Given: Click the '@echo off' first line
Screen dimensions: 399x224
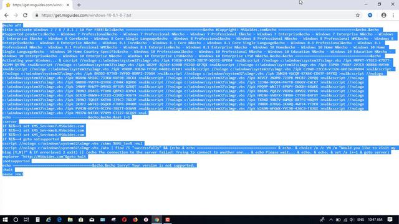Looking at the screenshot, I should tap(12, 26).
